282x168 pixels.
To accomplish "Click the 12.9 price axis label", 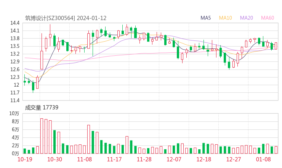I will point(15,61).
